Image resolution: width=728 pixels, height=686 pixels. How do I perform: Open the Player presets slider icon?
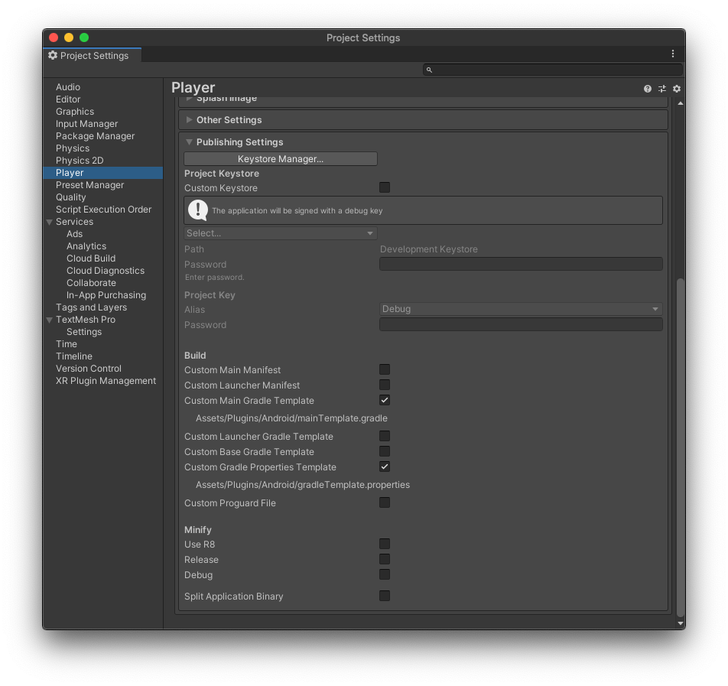662,89
